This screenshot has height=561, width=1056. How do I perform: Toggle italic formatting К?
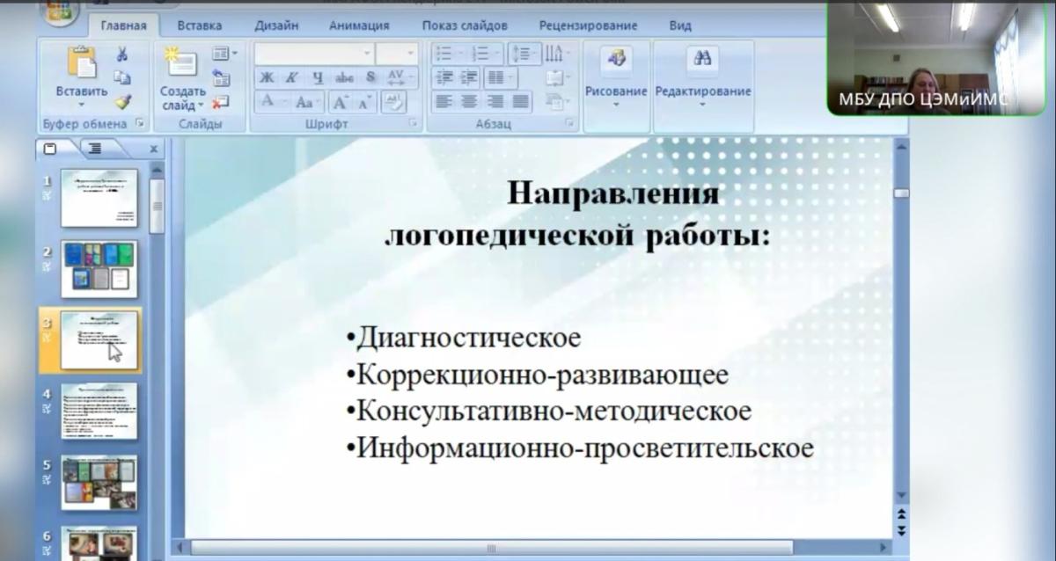coord(291,78)
